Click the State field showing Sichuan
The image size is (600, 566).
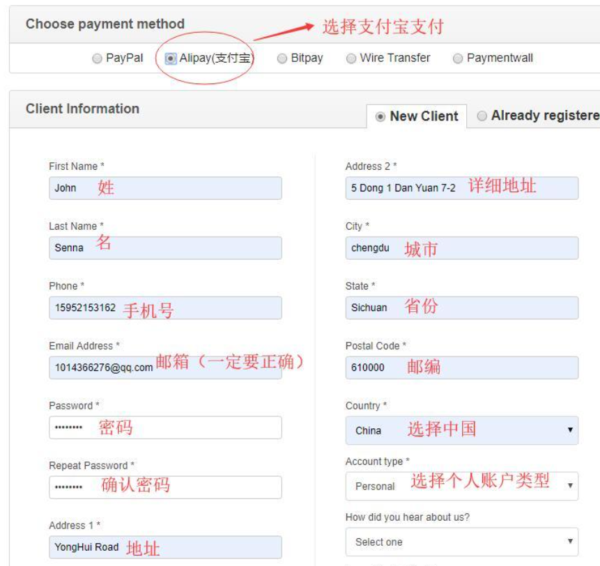tap(462, 308)
